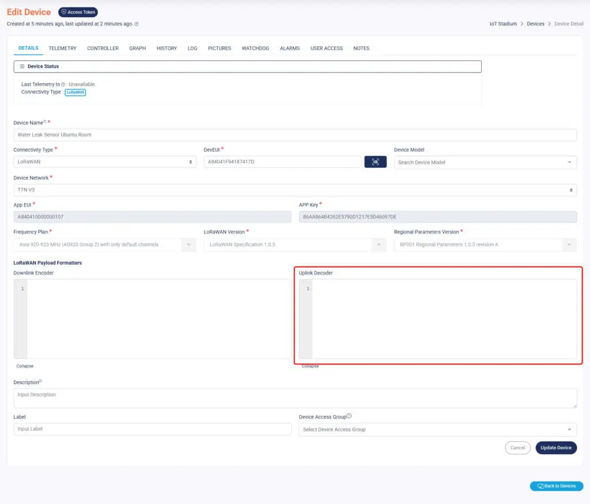Image resolution: width=590 pixels, height=504 pixels.
Task: Open the Connectivity Type dropdown
Action: pos(104,162)
